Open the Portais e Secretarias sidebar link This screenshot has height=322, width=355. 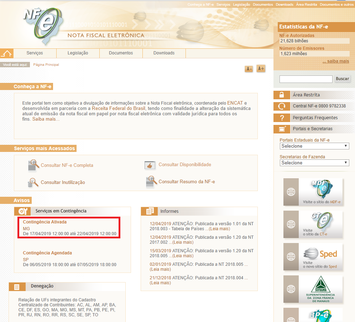pyautogui.click(x=313, y=129)
